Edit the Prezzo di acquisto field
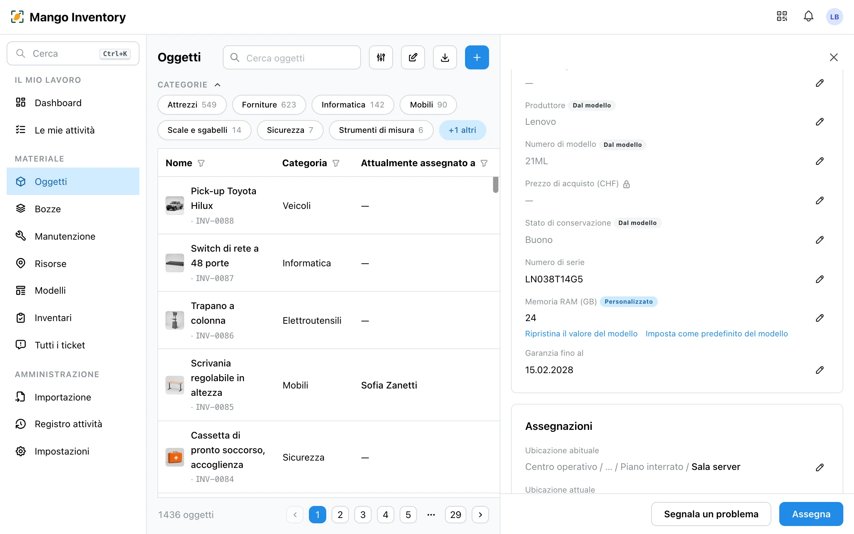This screenshot has width=854, height=534. (819, 201)
